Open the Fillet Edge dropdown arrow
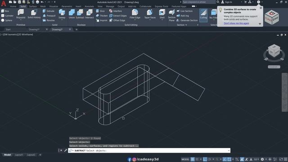Image resolution: width=288 pixels, height=162 pixels. click(135, 20)
